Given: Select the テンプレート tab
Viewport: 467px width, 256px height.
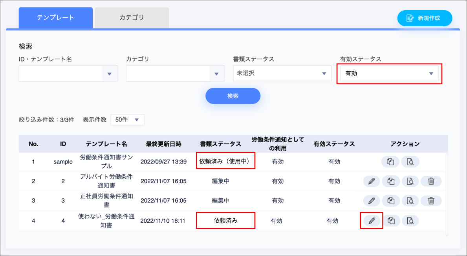Looking at the screenshot, I should pyautogui.click(x=55, y=18).
